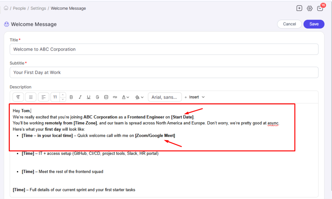332x199 pixels.
Task: Increase font size with the stepper arrow
Action: (63, 95)
